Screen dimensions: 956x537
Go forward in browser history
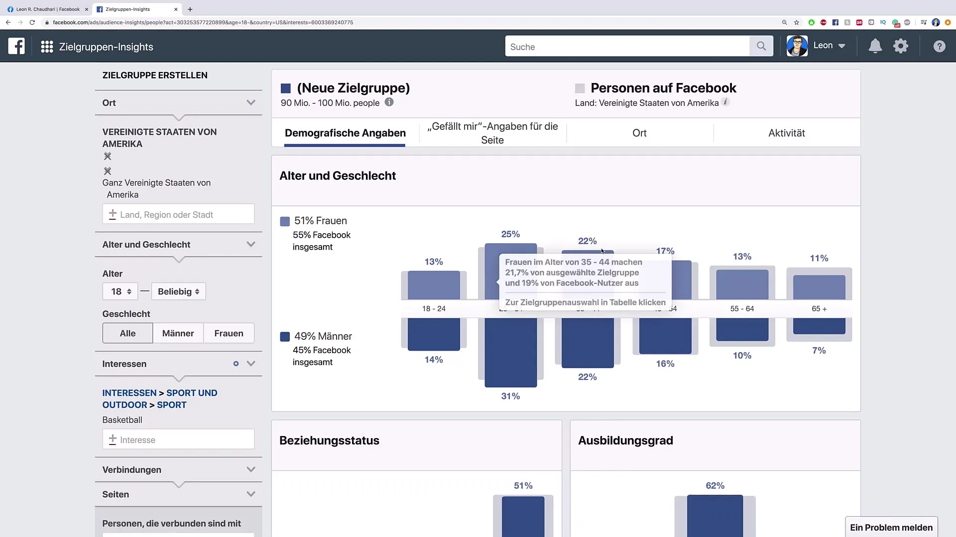[x=20, y=22]
